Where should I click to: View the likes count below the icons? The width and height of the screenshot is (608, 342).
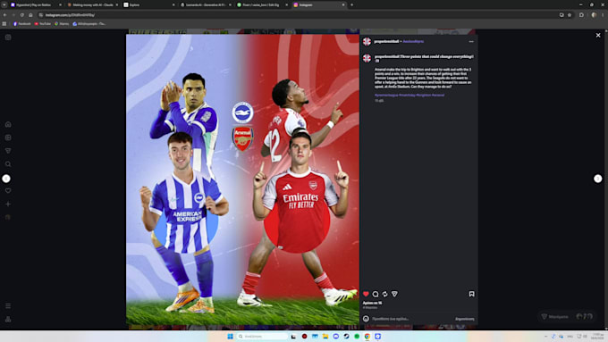click(x=372, y=303)
